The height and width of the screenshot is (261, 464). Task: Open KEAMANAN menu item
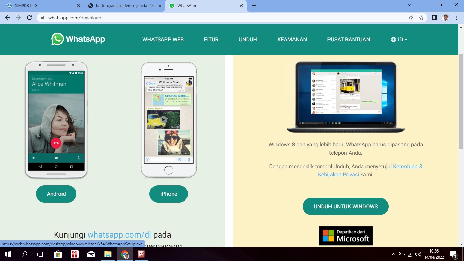pyautogui.click(x=292, y=39)
